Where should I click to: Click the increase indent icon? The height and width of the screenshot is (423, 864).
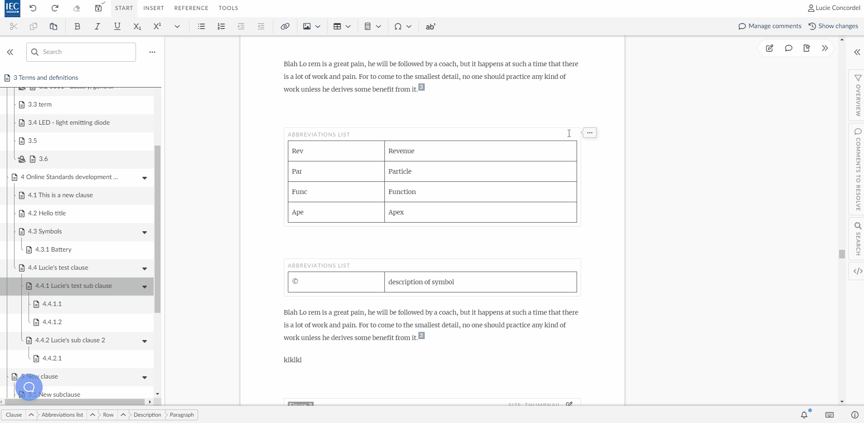(241, 26)
